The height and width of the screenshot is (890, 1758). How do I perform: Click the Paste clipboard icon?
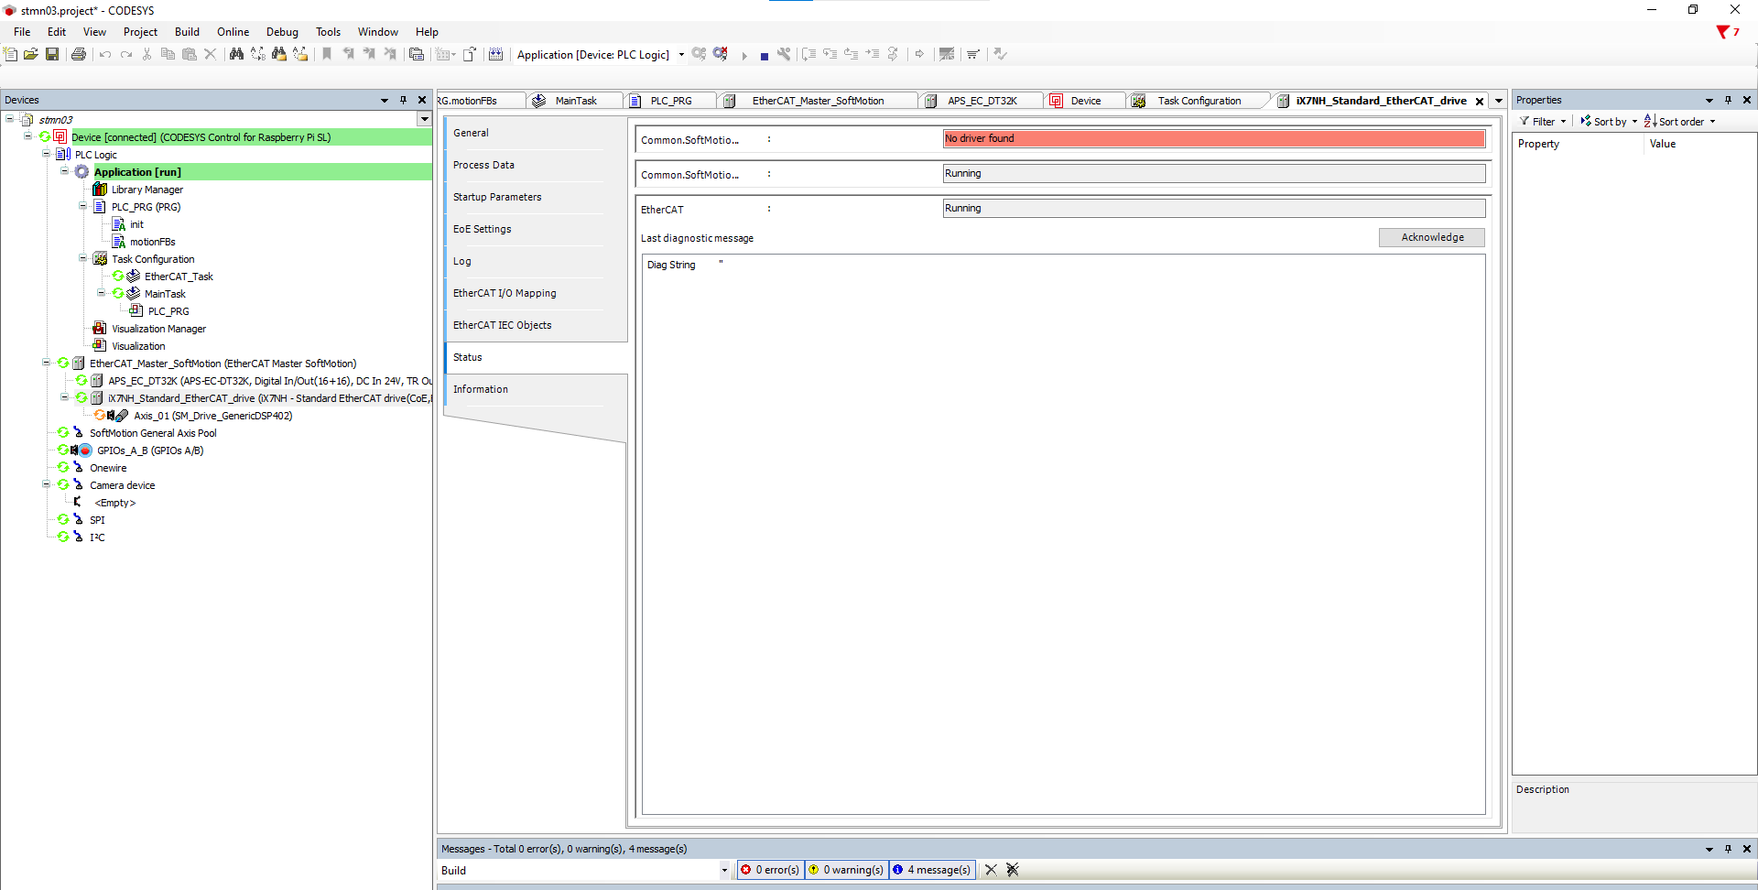click(x=190, y=54)
